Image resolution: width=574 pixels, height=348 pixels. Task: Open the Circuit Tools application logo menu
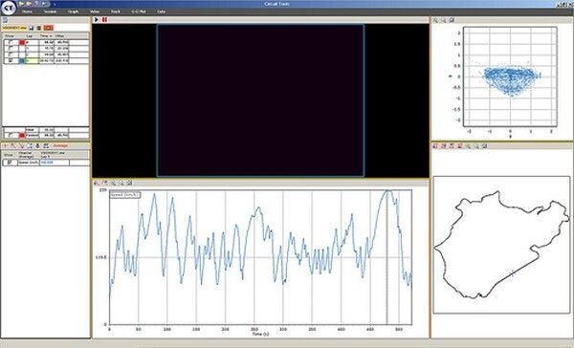point(9,8)
